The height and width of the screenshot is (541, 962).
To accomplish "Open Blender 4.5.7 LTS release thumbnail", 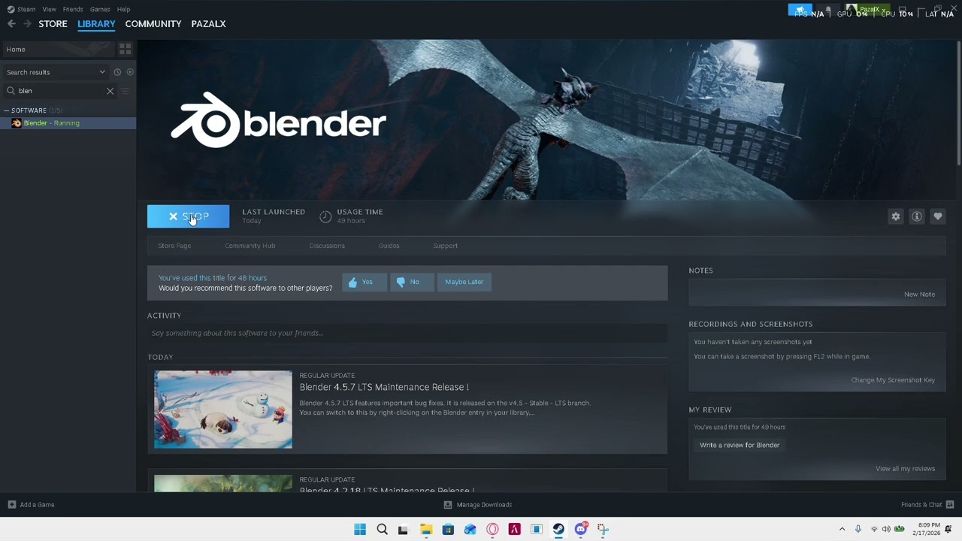I will pos(223,410).
